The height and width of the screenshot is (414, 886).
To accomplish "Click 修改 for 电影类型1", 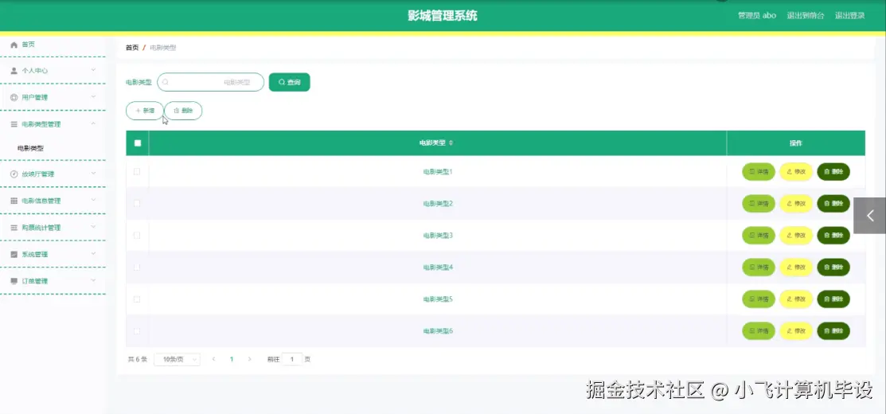I will click(x=796, y=172).
